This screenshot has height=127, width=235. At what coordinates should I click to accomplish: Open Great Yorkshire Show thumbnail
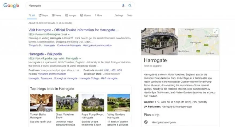67,103
